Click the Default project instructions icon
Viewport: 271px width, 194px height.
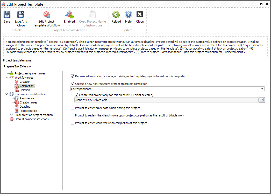point(12,119)
